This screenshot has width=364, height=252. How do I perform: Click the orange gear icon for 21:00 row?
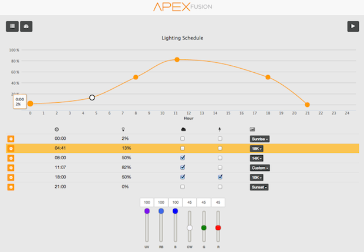(11, 187)
